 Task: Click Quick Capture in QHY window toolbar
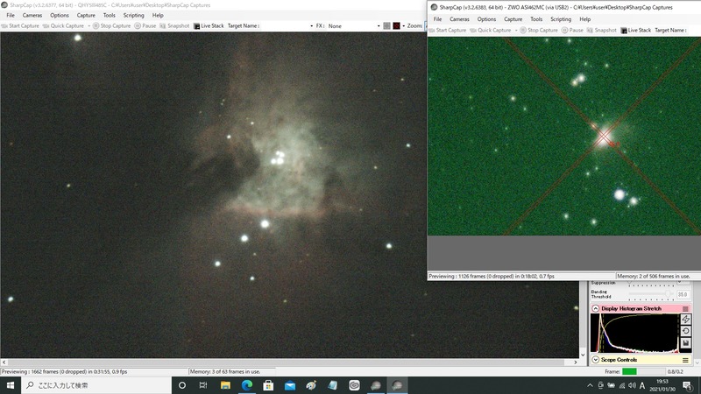pos(63,26)
